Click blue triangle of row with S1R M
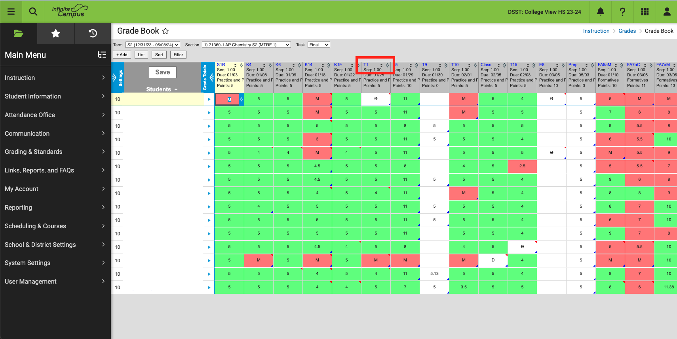The width and height of the screenshot is (677, 339). [x=209, y=99]
